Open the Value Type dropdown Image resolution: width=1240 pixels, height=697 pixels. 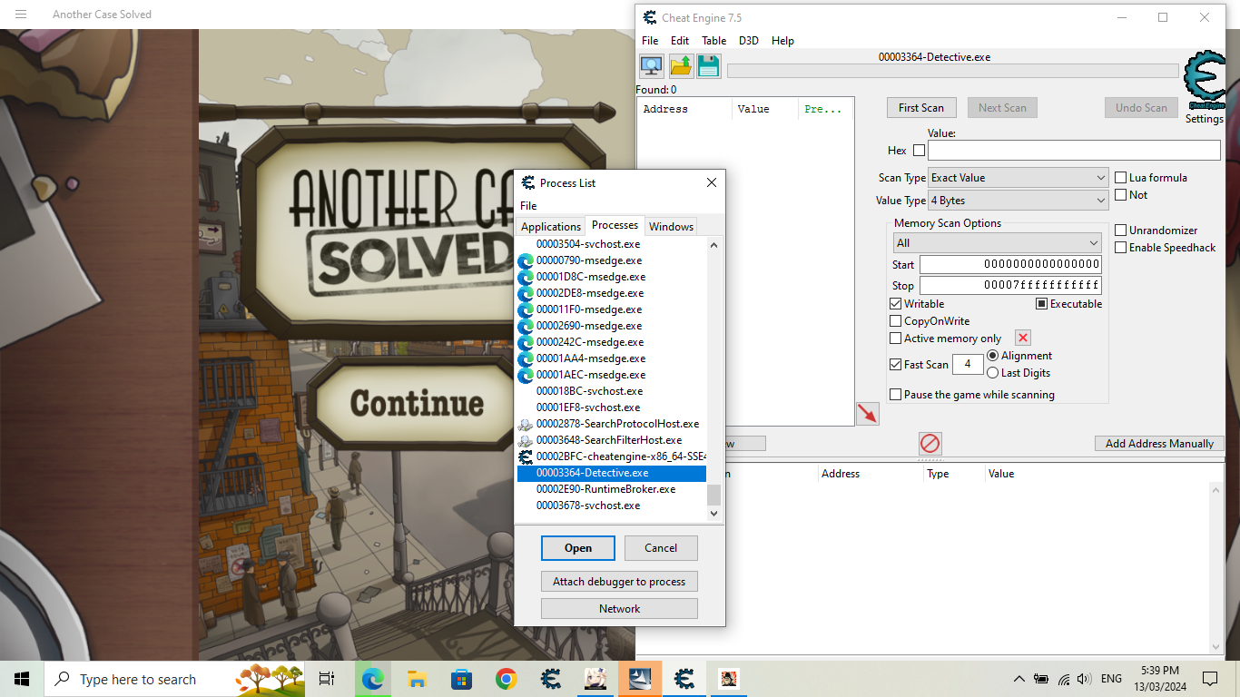1017,200
